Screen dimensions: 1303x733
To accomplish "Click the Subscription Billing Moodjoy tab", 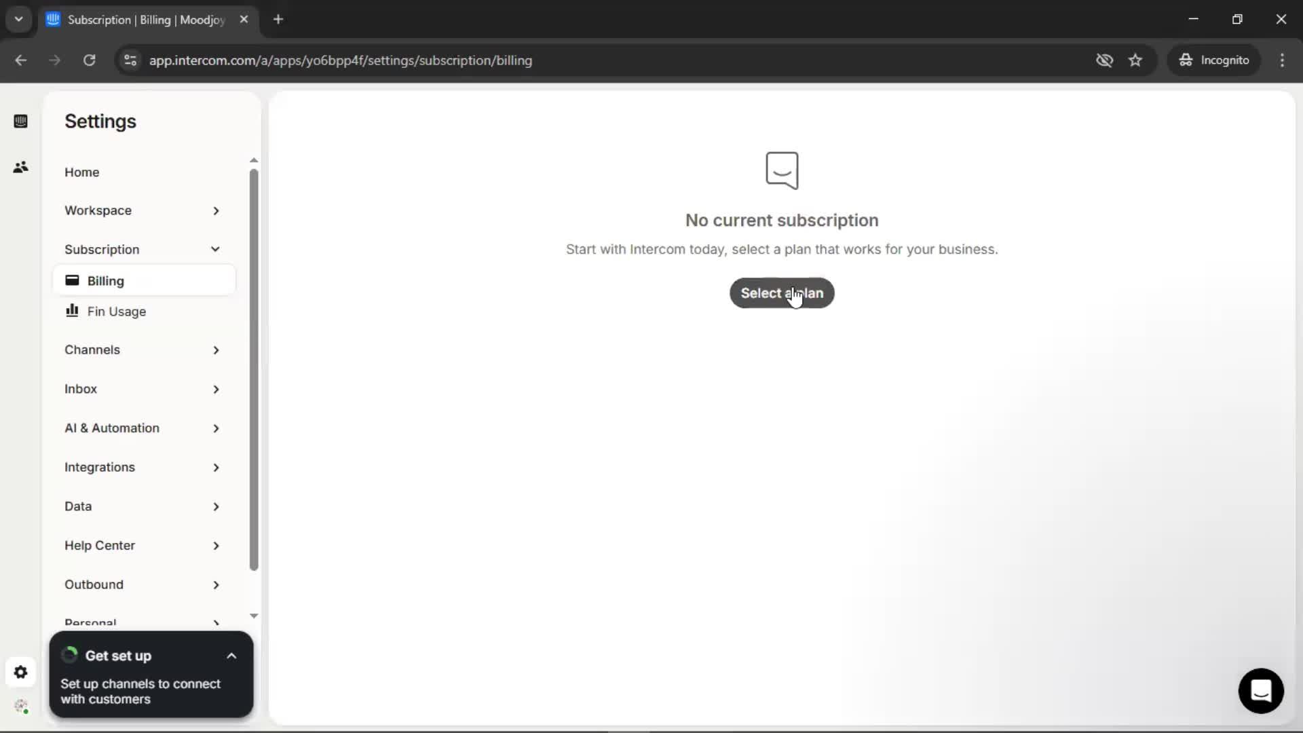I will 148,19.
